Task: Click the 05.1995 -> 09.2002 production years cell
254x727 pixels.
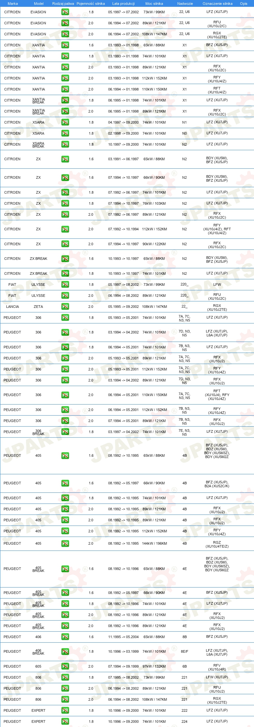Action: (x=123, y=307)
